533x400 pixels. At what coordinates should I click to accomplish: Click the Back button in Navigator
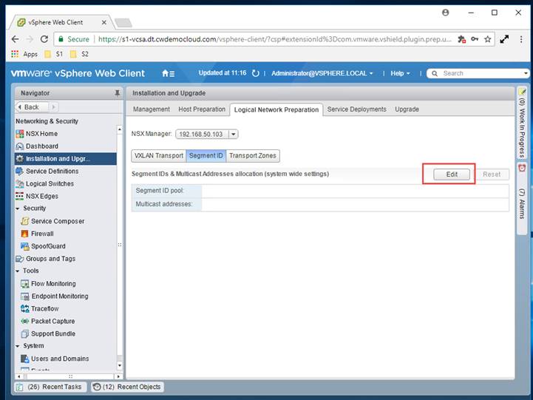pyautogui.click(x=32, y=107)
